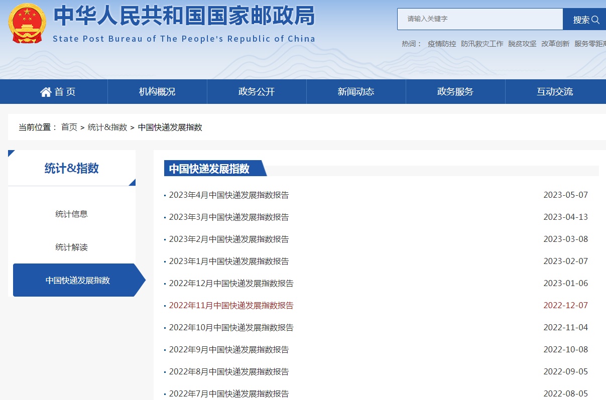The width and height of the screenshot is (606, 400).
Task: Open the 2023年2月 express index report
Action: [229, 239]
